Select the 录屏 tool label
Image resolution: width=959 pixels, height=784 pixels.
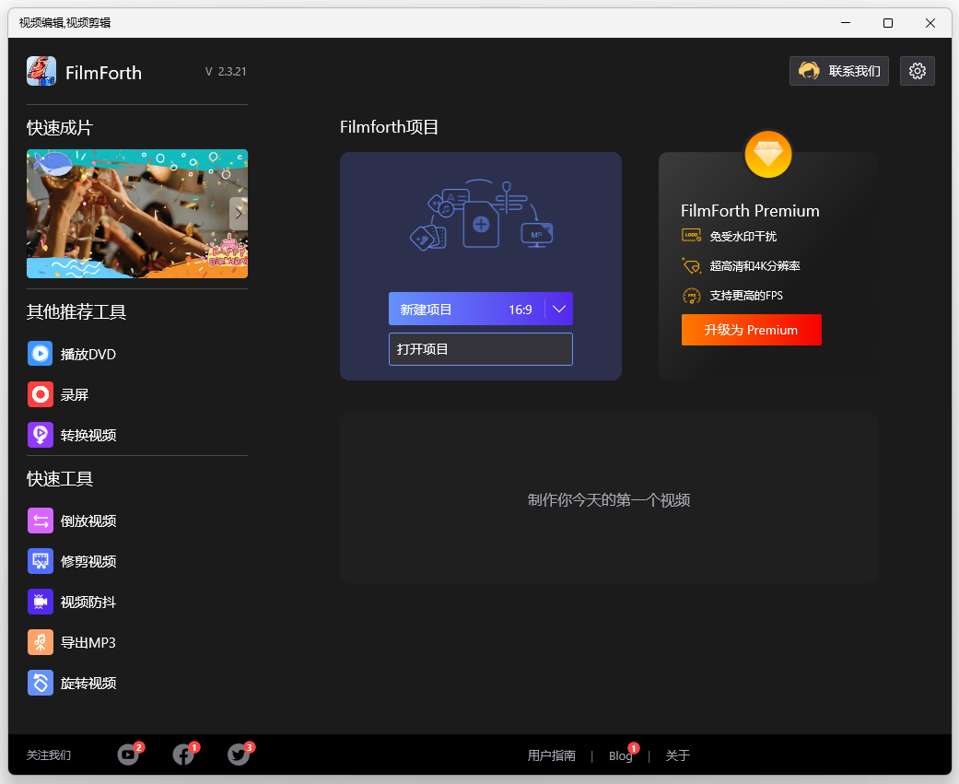point(75,394)
